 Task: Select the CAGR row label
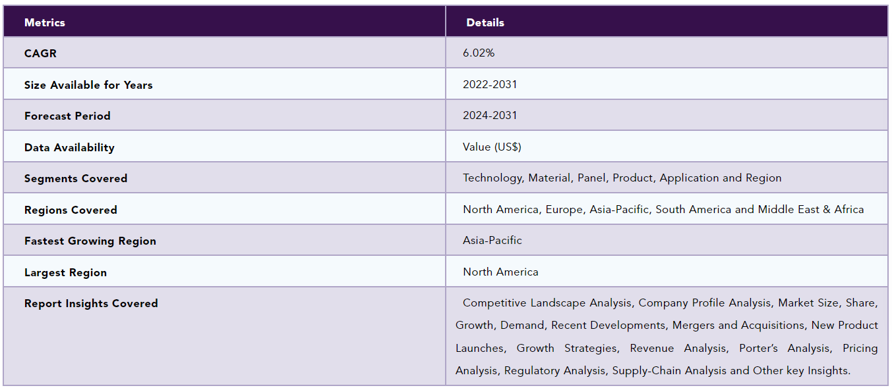(x=40, y=53)
